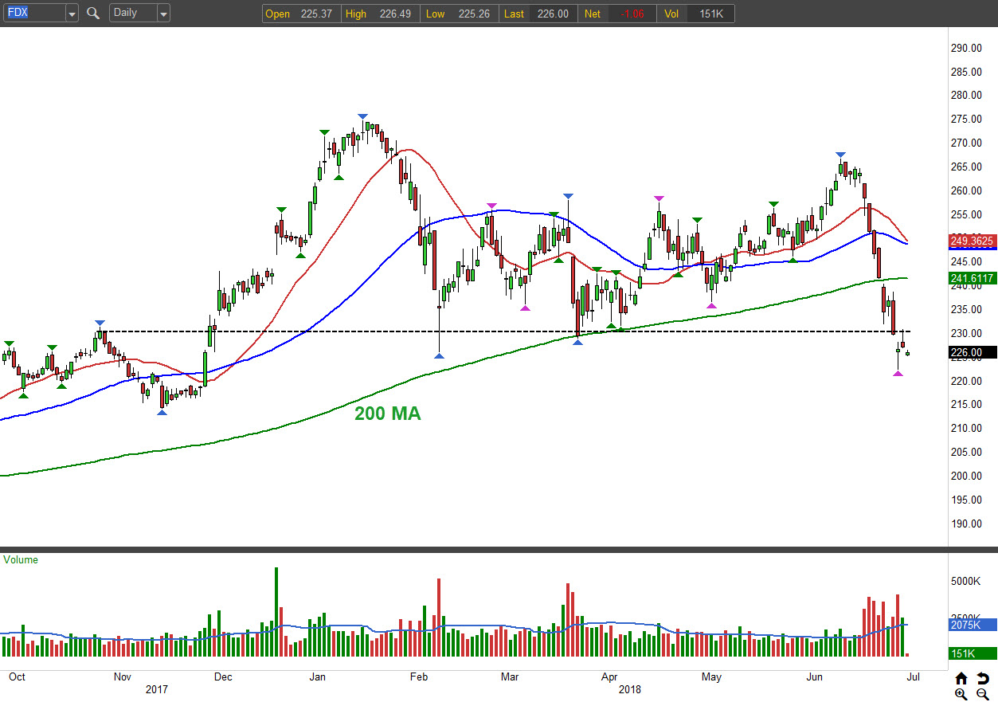
Task: Click the Net label in quote bar
Action: (x=593, y=14)
